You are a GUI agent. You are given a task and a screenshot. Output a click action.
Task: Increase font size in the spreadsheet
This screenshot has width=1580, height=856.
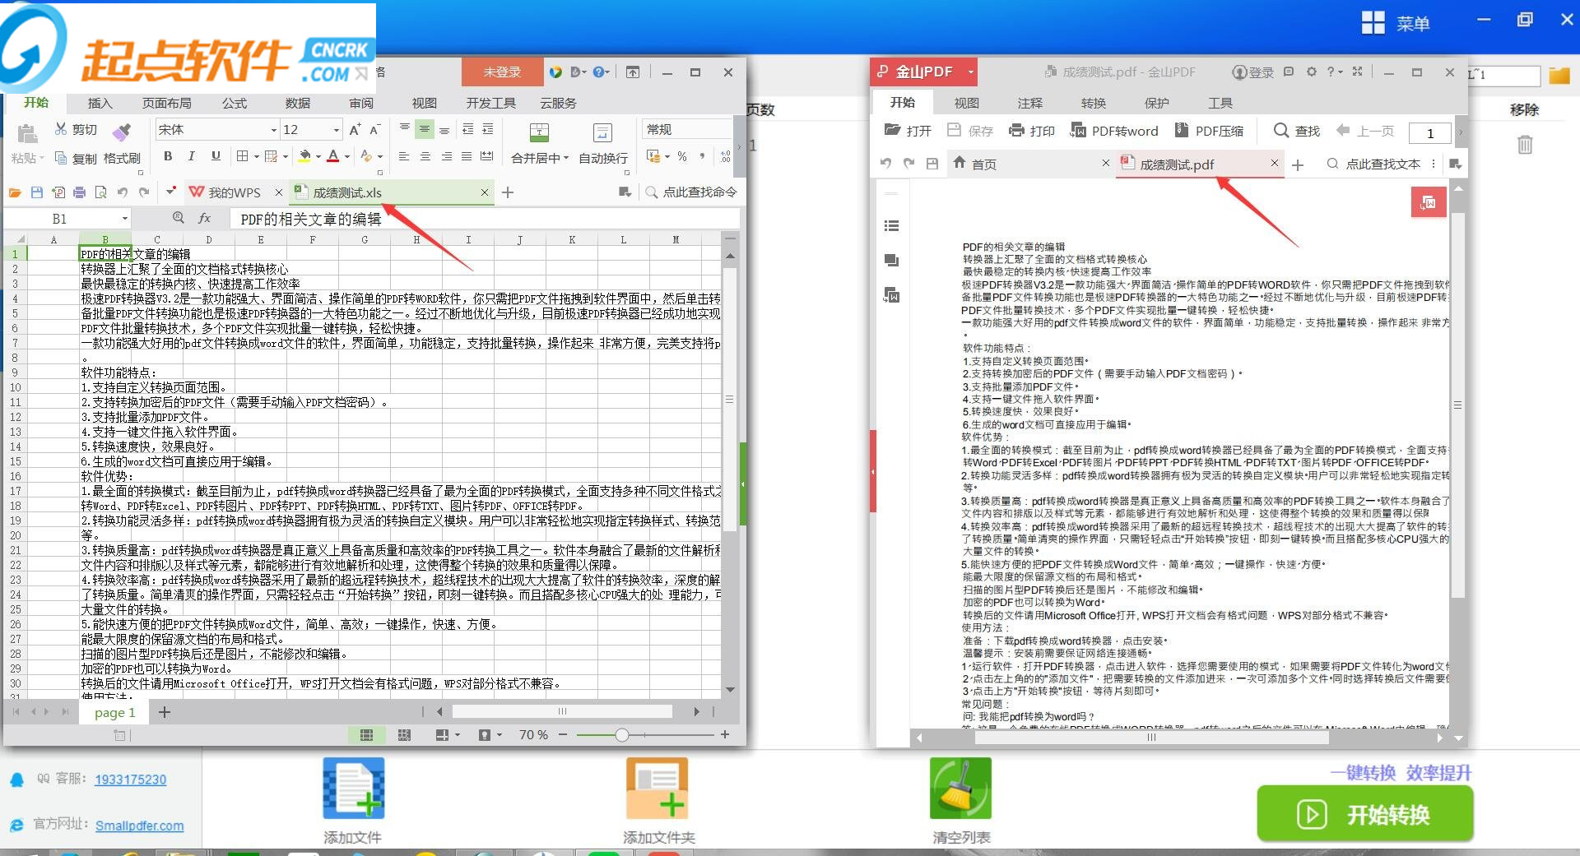(355, 129)
